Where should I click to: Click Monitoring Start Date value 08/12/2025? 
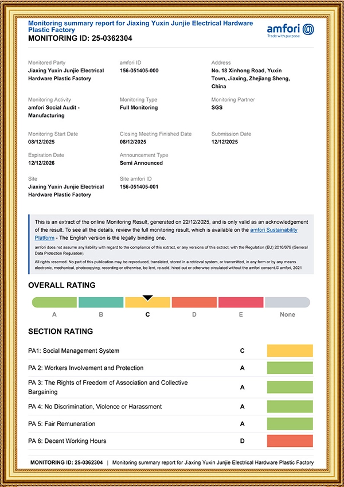(41, 142)
